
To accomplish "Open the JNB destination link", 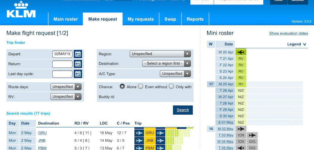I will click(x=42, y=140).
